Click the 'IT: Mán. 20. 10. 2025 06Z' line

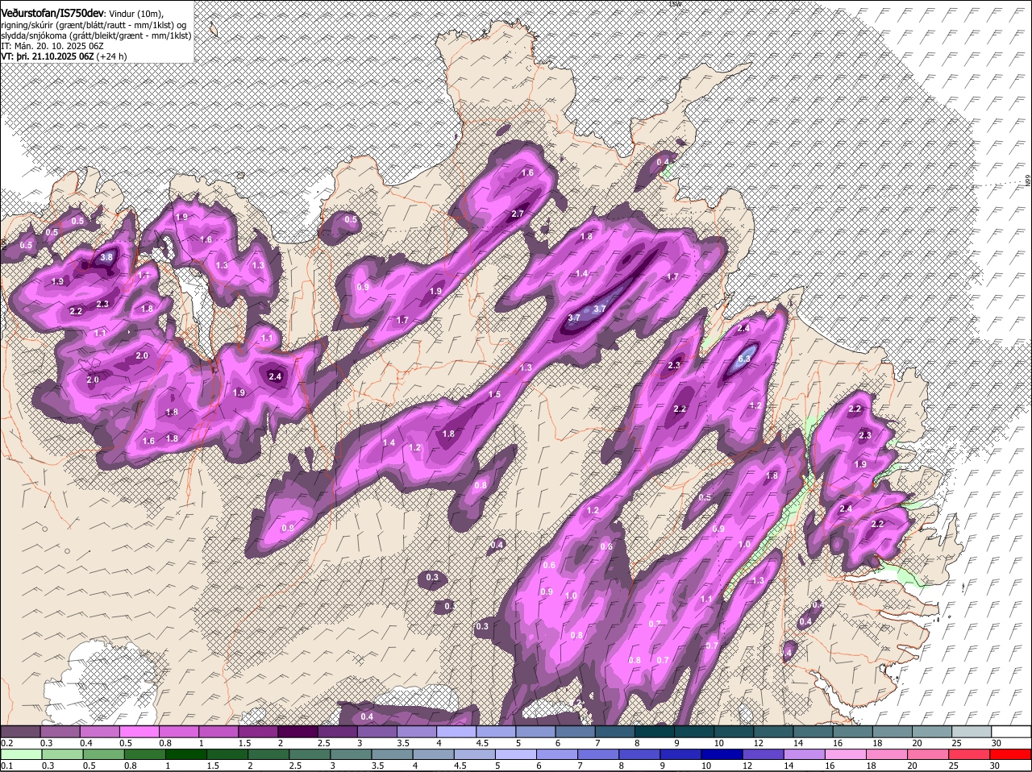52,46
